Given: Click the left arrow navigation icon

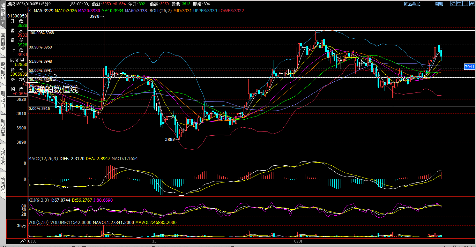Looking at the screenshot, I should [x=453, y=3].
